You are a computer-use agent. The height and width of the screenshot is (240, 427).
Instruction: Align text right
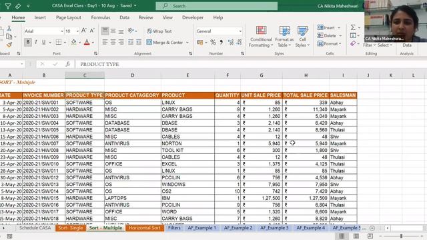click(121, 42)
